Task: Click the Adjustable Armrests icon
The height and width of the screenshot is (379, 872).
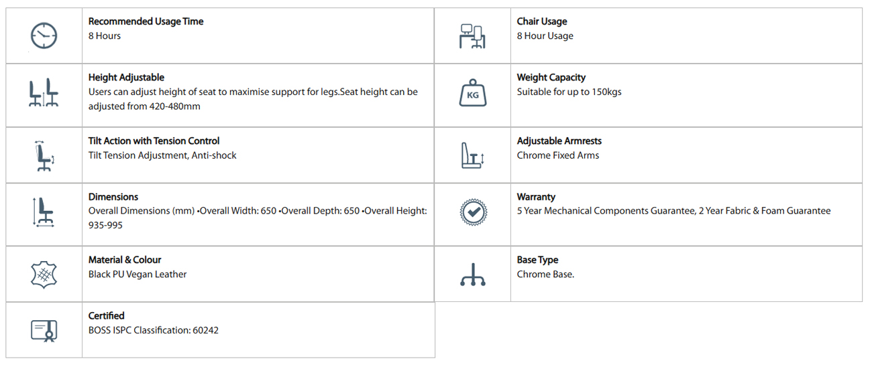Action: coord(472,155)
